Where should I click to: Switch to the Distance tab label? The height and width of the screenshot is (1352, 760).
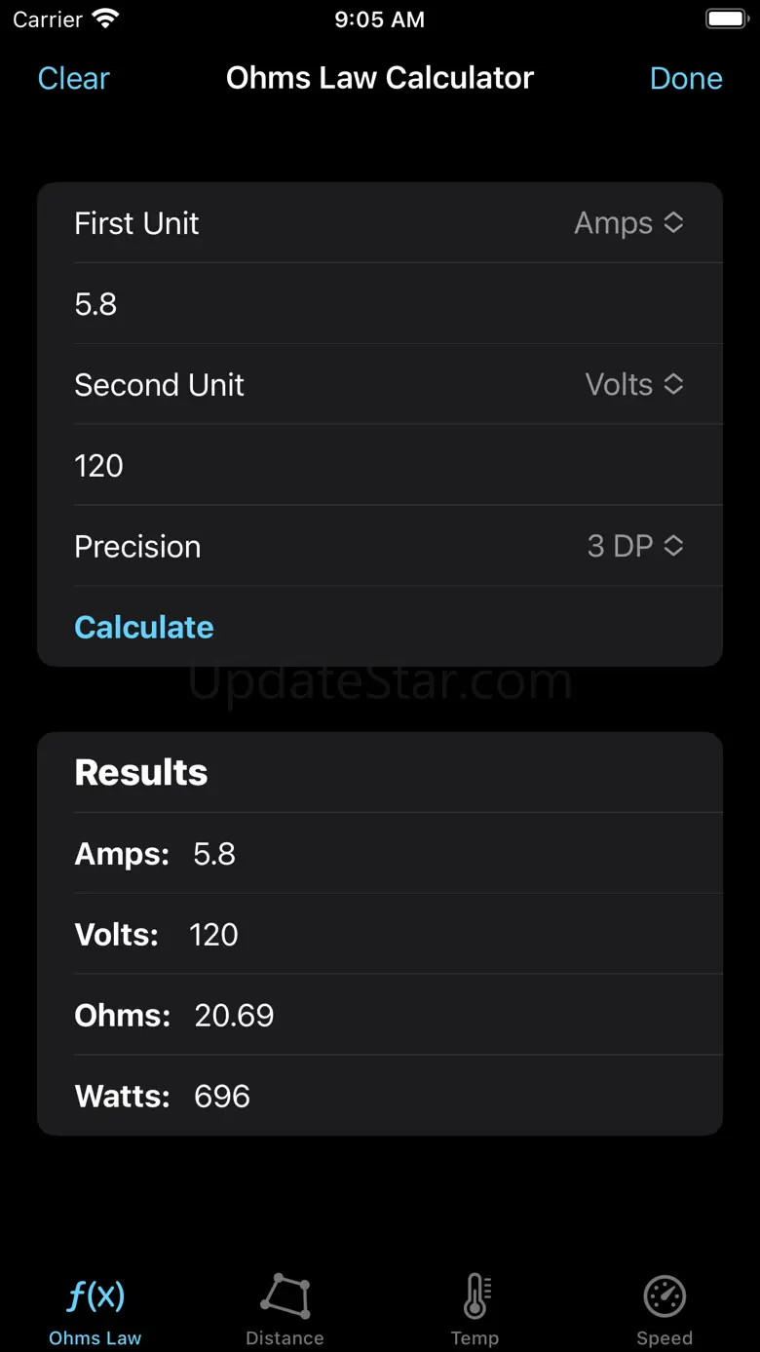click(285, 1338)
